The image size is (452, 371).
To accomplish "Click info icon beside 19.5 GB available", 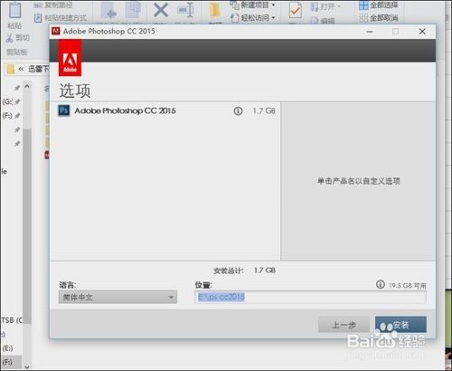I will (381, 284).
